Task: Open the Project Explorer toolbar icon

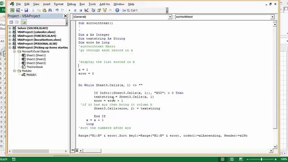Action: point(93,10)
